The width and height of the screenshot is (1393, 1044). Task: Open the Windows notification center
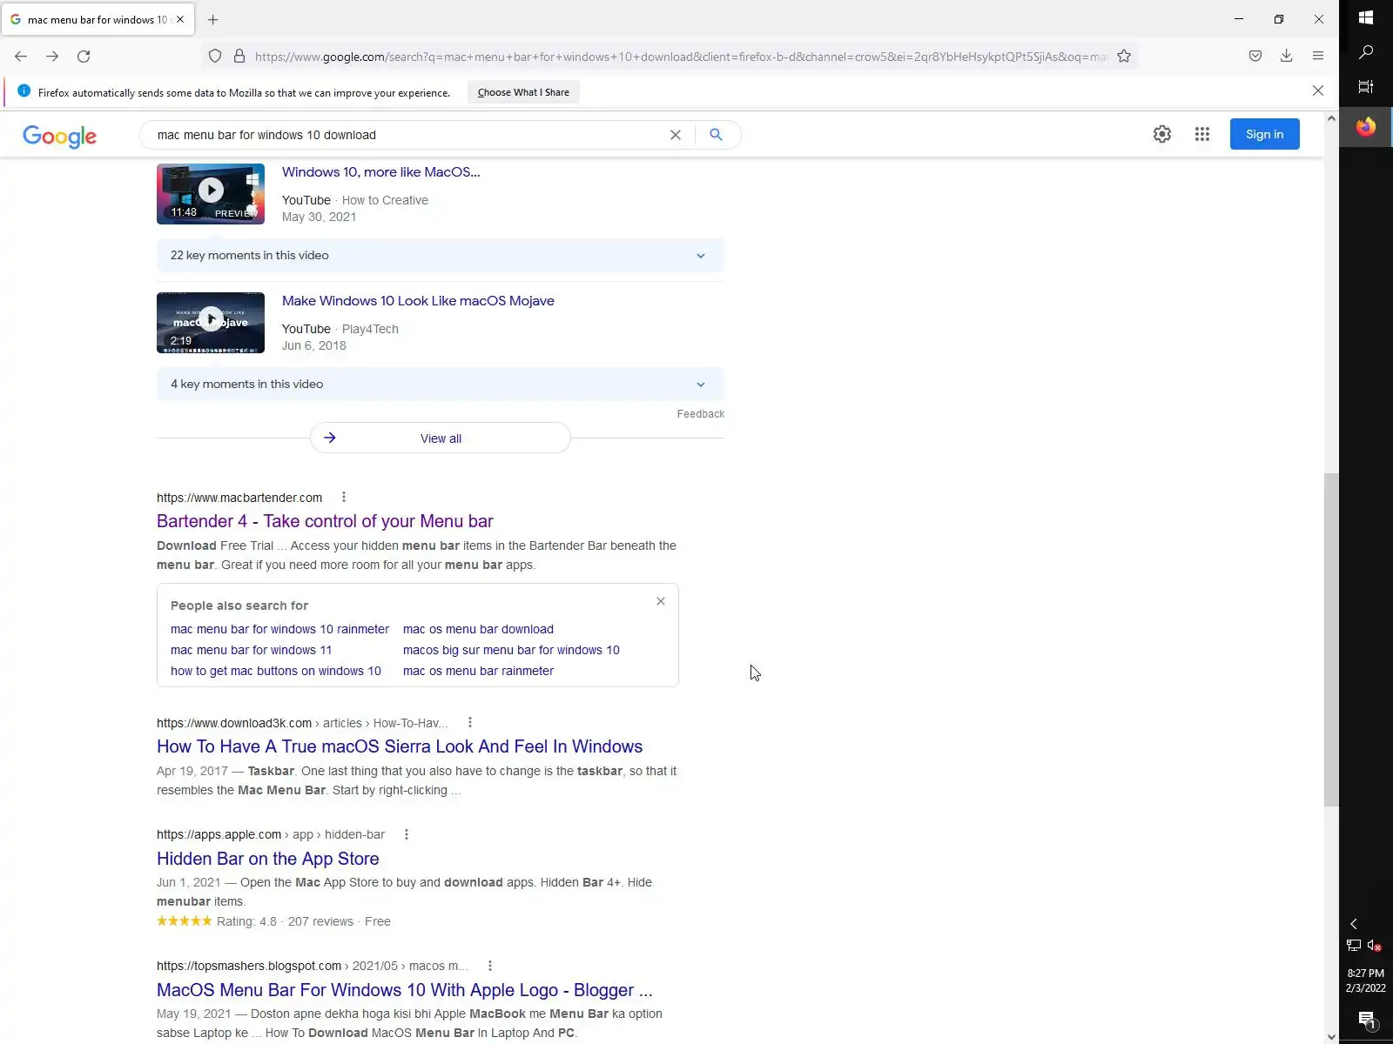[x=1366, y=1021]
